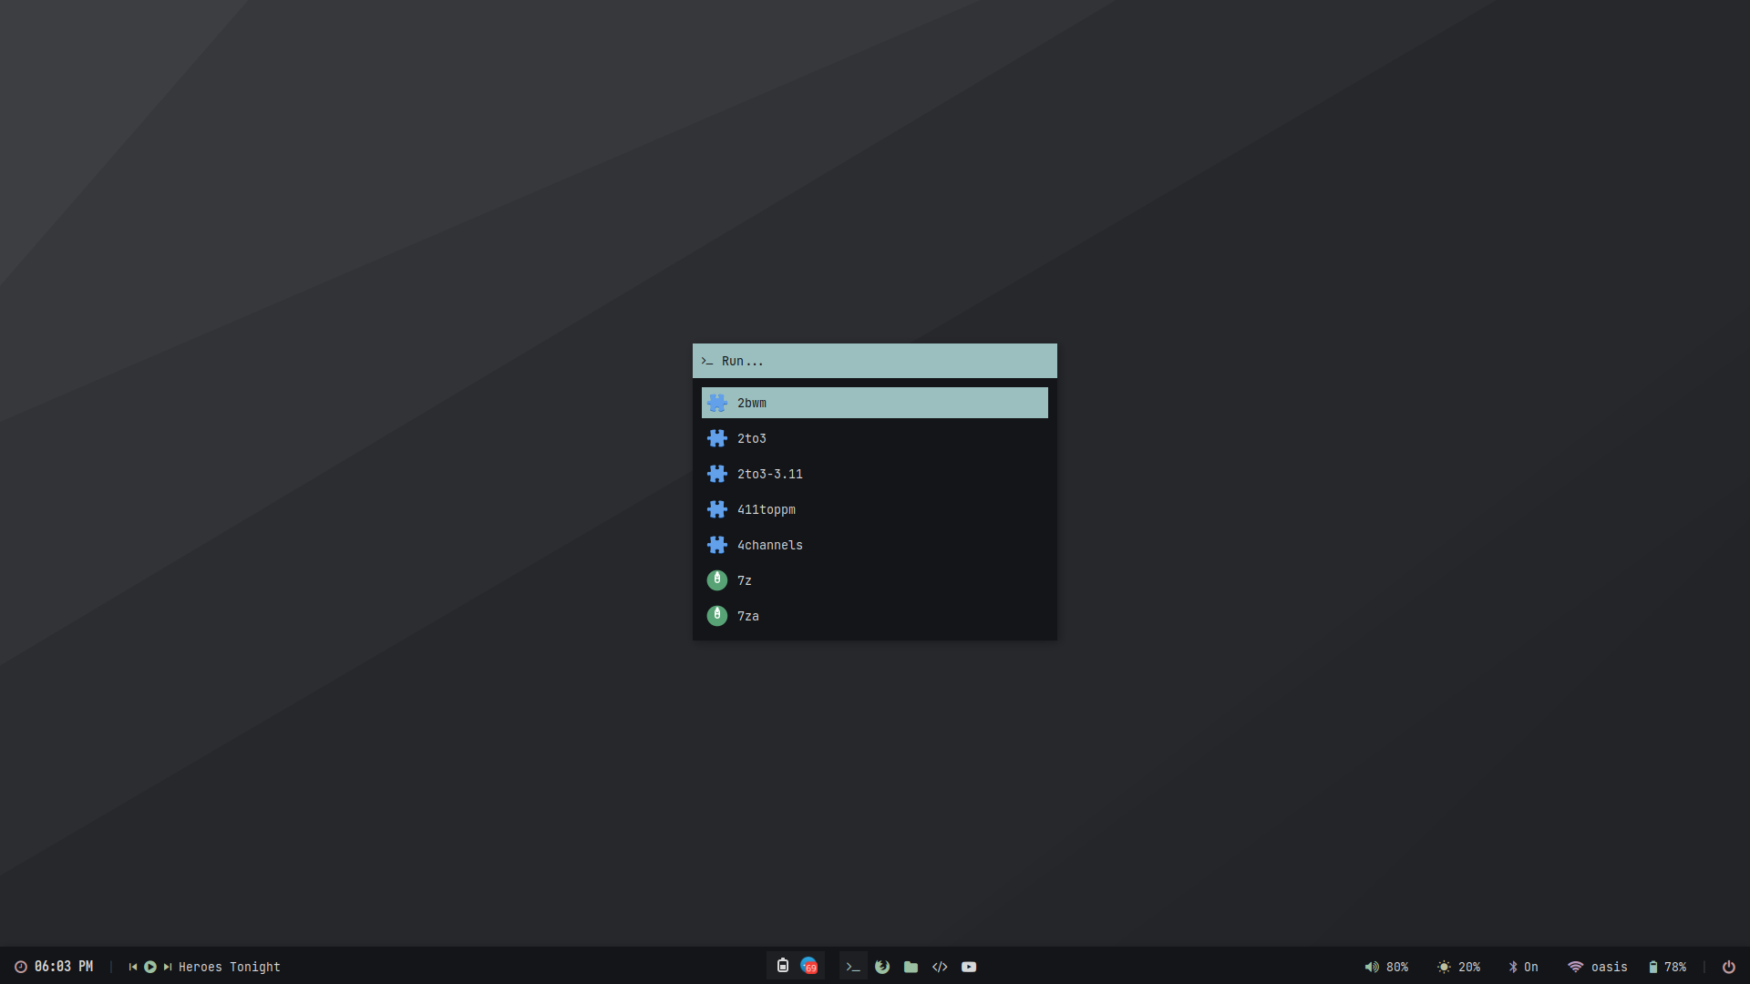The width and height of the screenshot is (1750, 984).
Task: Launch Firefox from the bottom bar
Action: pyautogui.click(x=881, y=967)
